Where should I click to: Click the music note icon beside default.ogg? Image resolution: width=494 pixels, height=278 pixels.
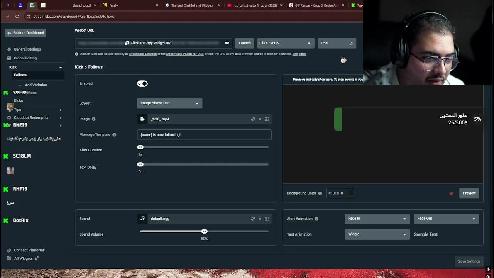click(x=142, y=219)
